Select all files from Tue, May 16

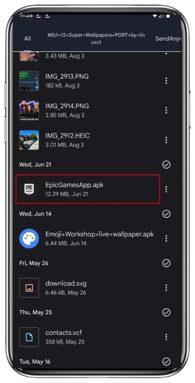[x=167, y=362]
